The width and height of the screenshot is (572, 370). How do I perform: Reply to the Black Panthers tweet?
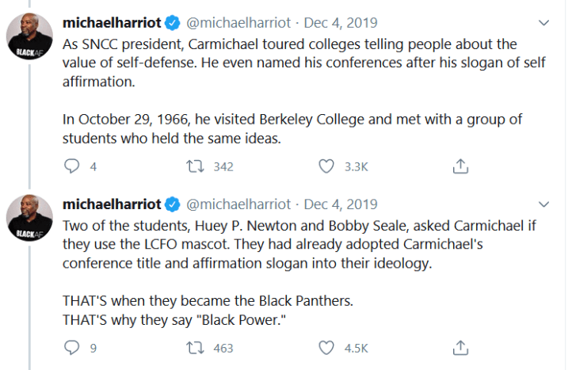pos(72,347)
